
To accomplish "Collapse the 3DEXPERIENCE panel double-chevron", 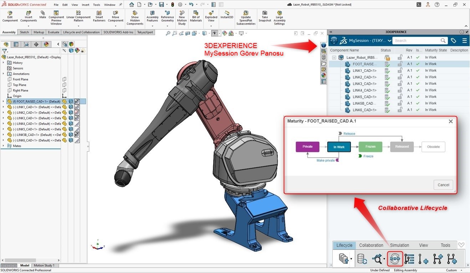I will 331,32.
